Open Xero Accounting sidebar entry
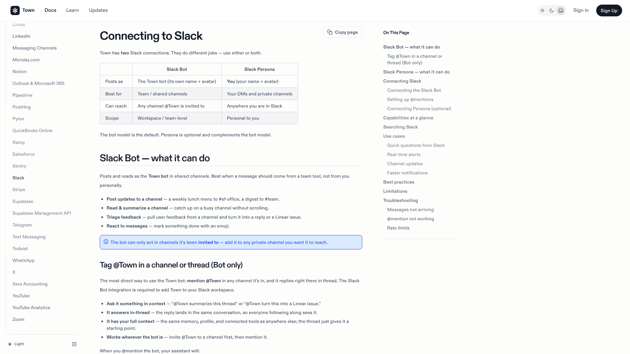Screen dimensions: 630x354 point(30,284)
